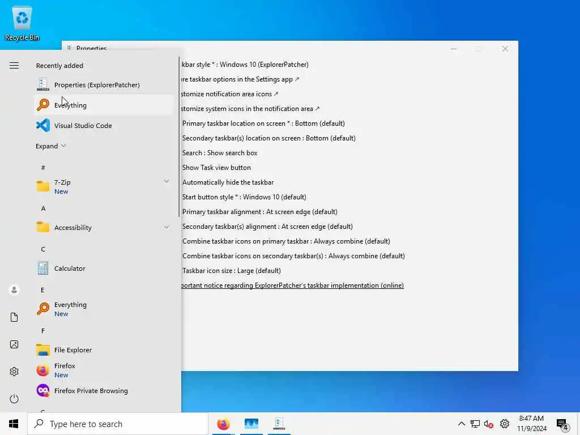Change Primary taskbar alignment option
580x435 pixels.
tap(259, 212)
